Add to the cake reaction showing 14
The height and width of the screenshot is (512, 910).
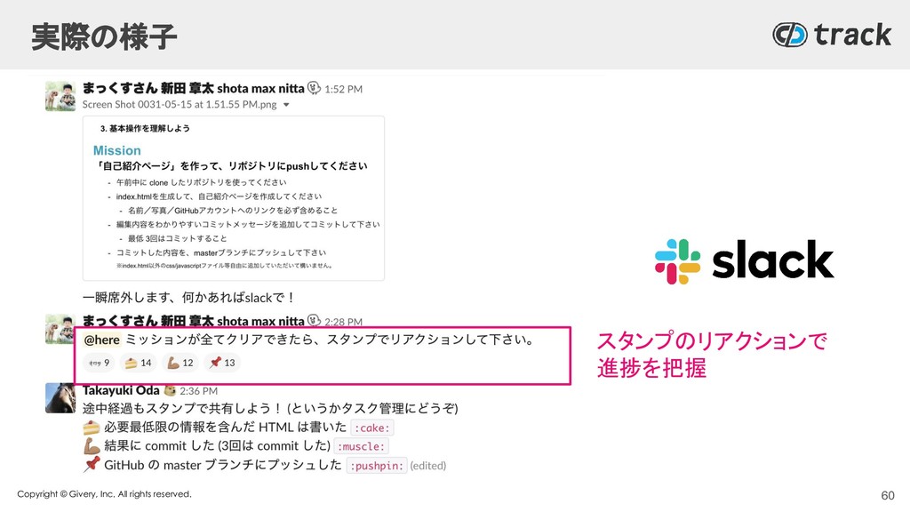click(138, 363)
